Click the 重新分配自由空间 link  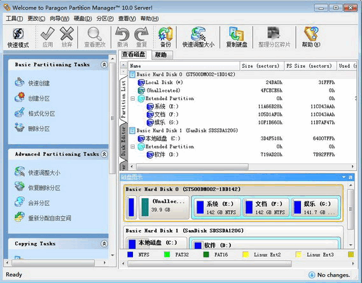50,218
